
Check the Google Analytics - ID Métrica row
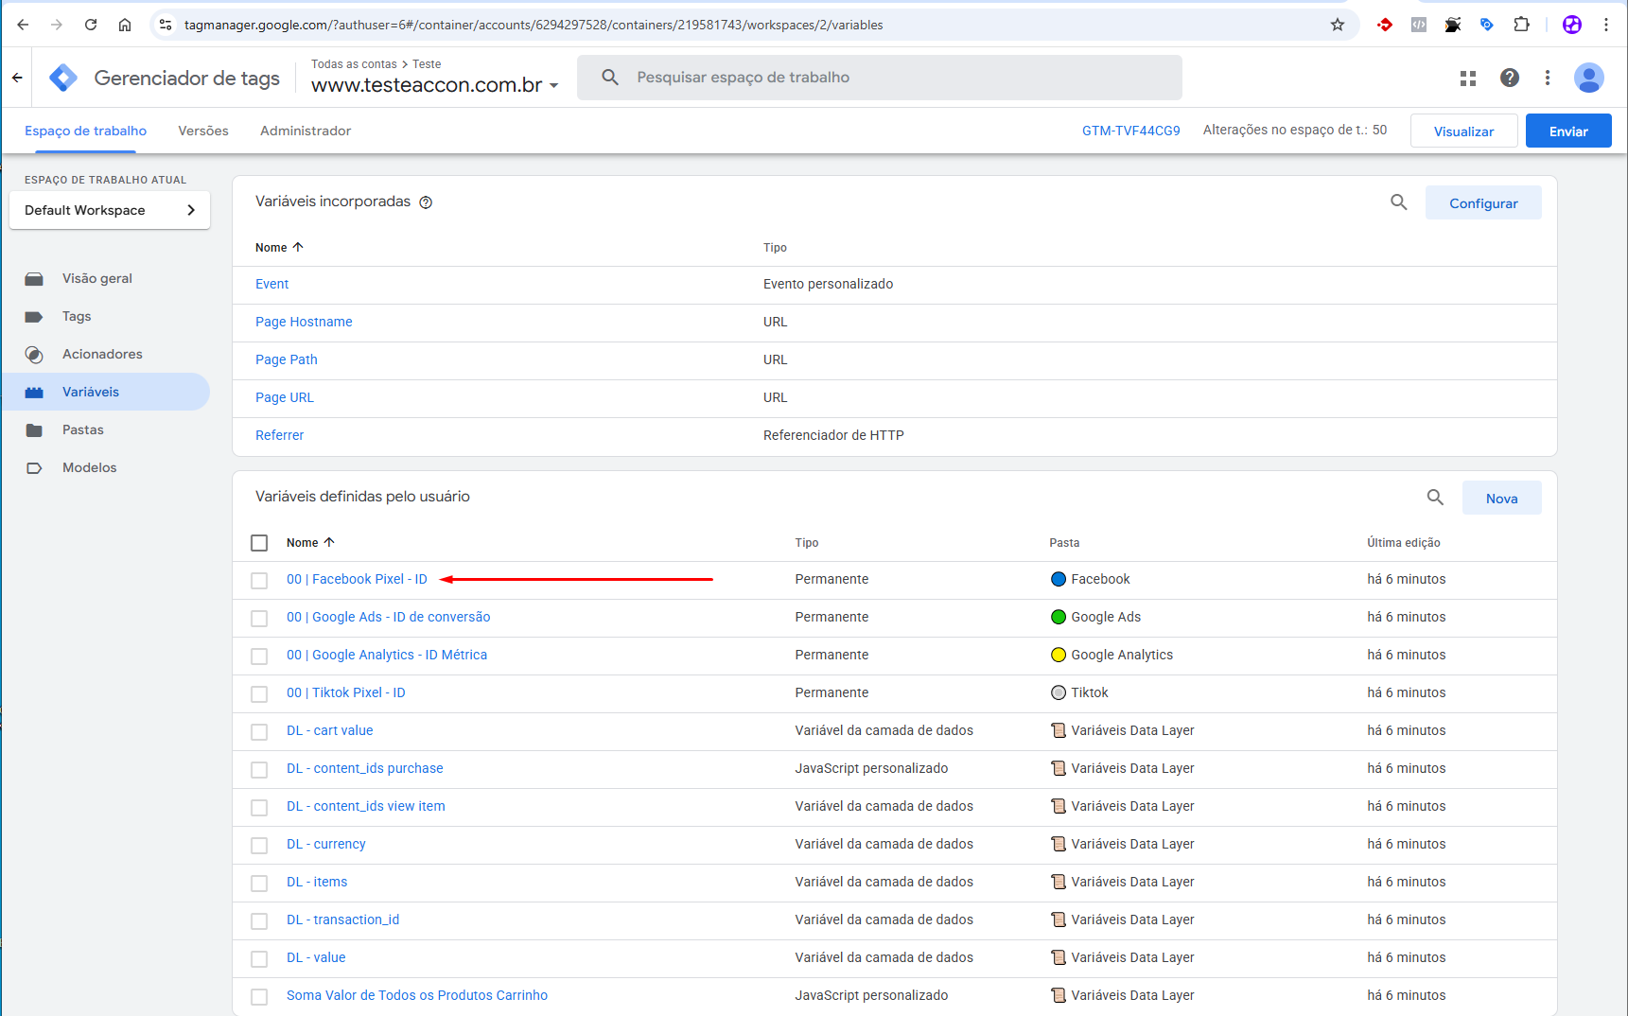click(x=259, y=657)
